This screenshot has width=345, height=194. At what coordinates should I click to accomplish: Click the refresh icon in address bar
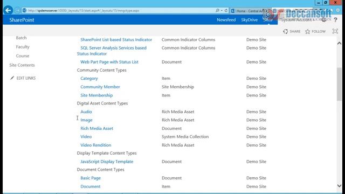coord(226,10)
